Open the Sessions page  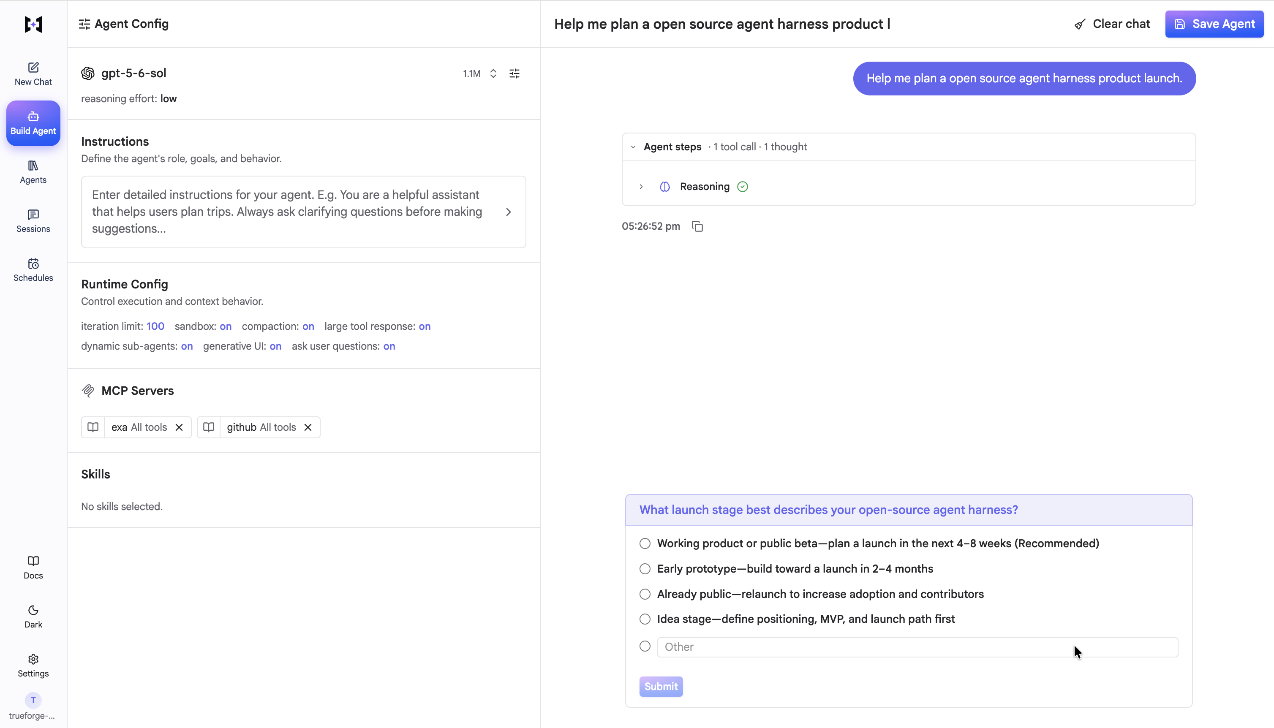coord(33,221)
